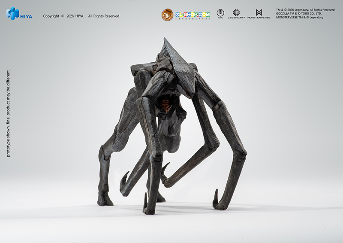
Task: Click the vertical prototype disclaimer text
Action: click(8, 113)
